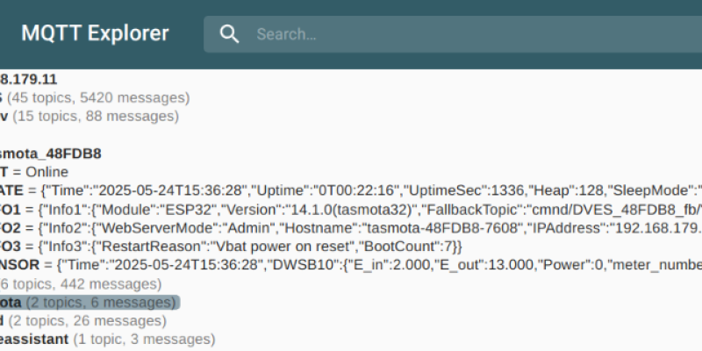Open the INFO1 topic showing Module ESP32
Image resolution: width=702 pixels, height=351 pixels.
pos(351,210)
